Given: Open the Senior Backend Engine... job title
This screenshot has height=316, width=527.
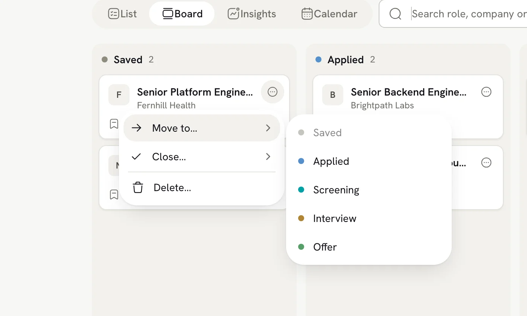Looking at the screenshot, I should point(409,92).
